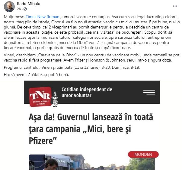
Task: Click the red TNR logo
Action: (x=40, y=97)
